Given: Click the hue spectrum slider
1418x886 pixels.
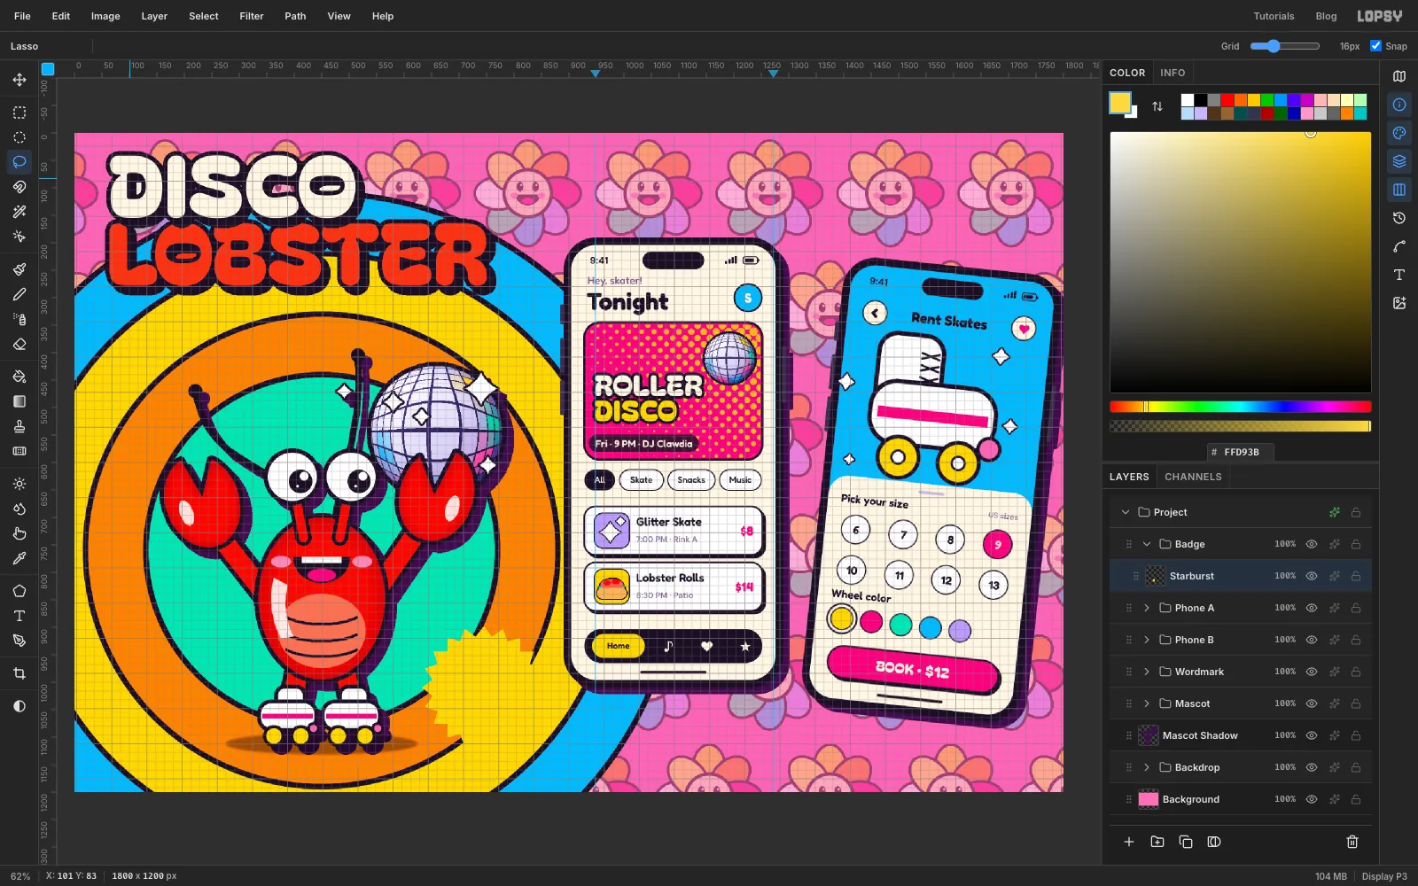Looking at the screenshot, I should pyautogui.click(x=1241, y=407).
